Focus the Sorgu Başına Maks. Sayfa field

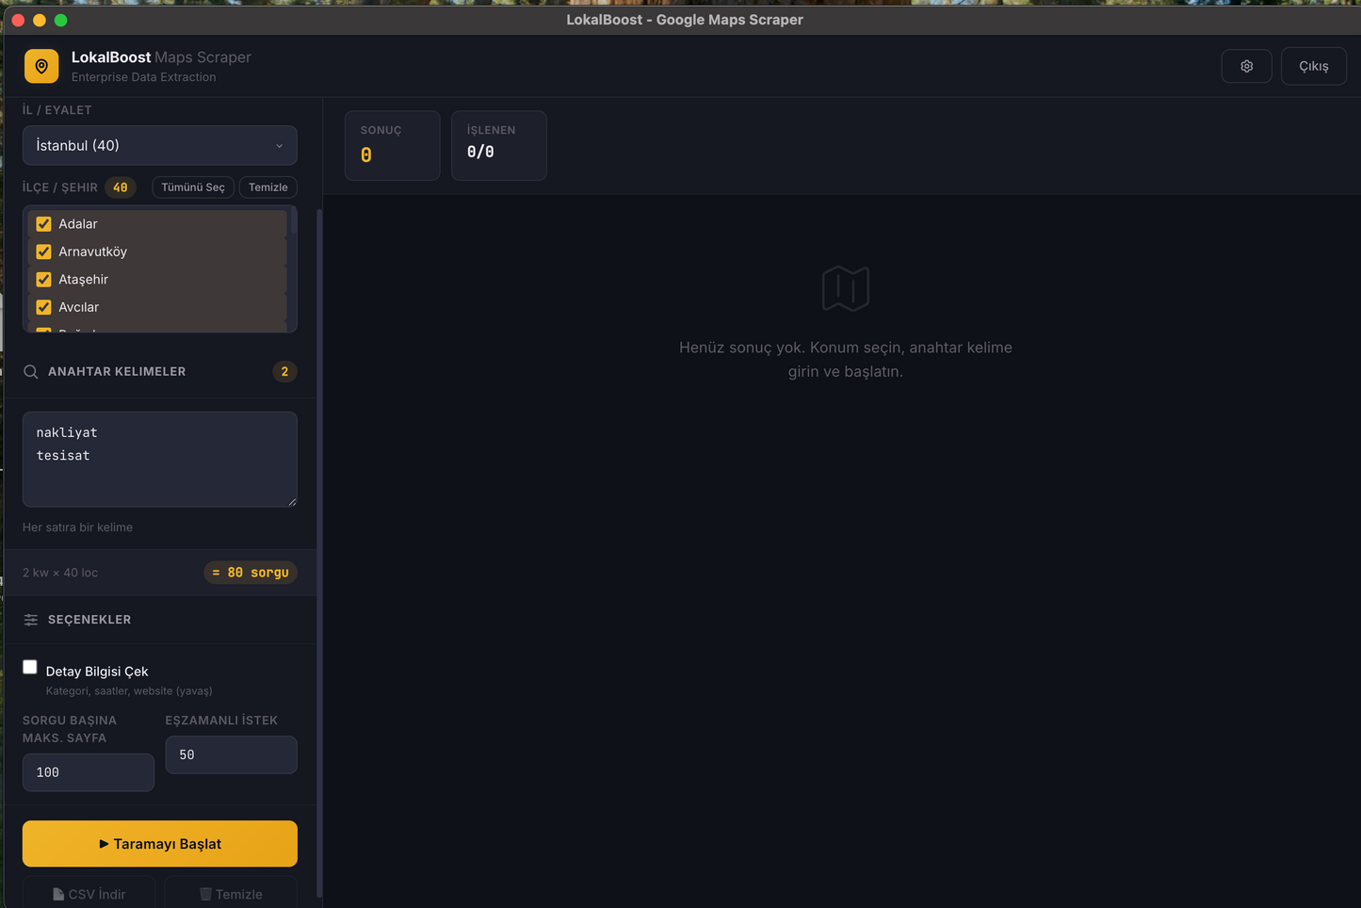89,772
